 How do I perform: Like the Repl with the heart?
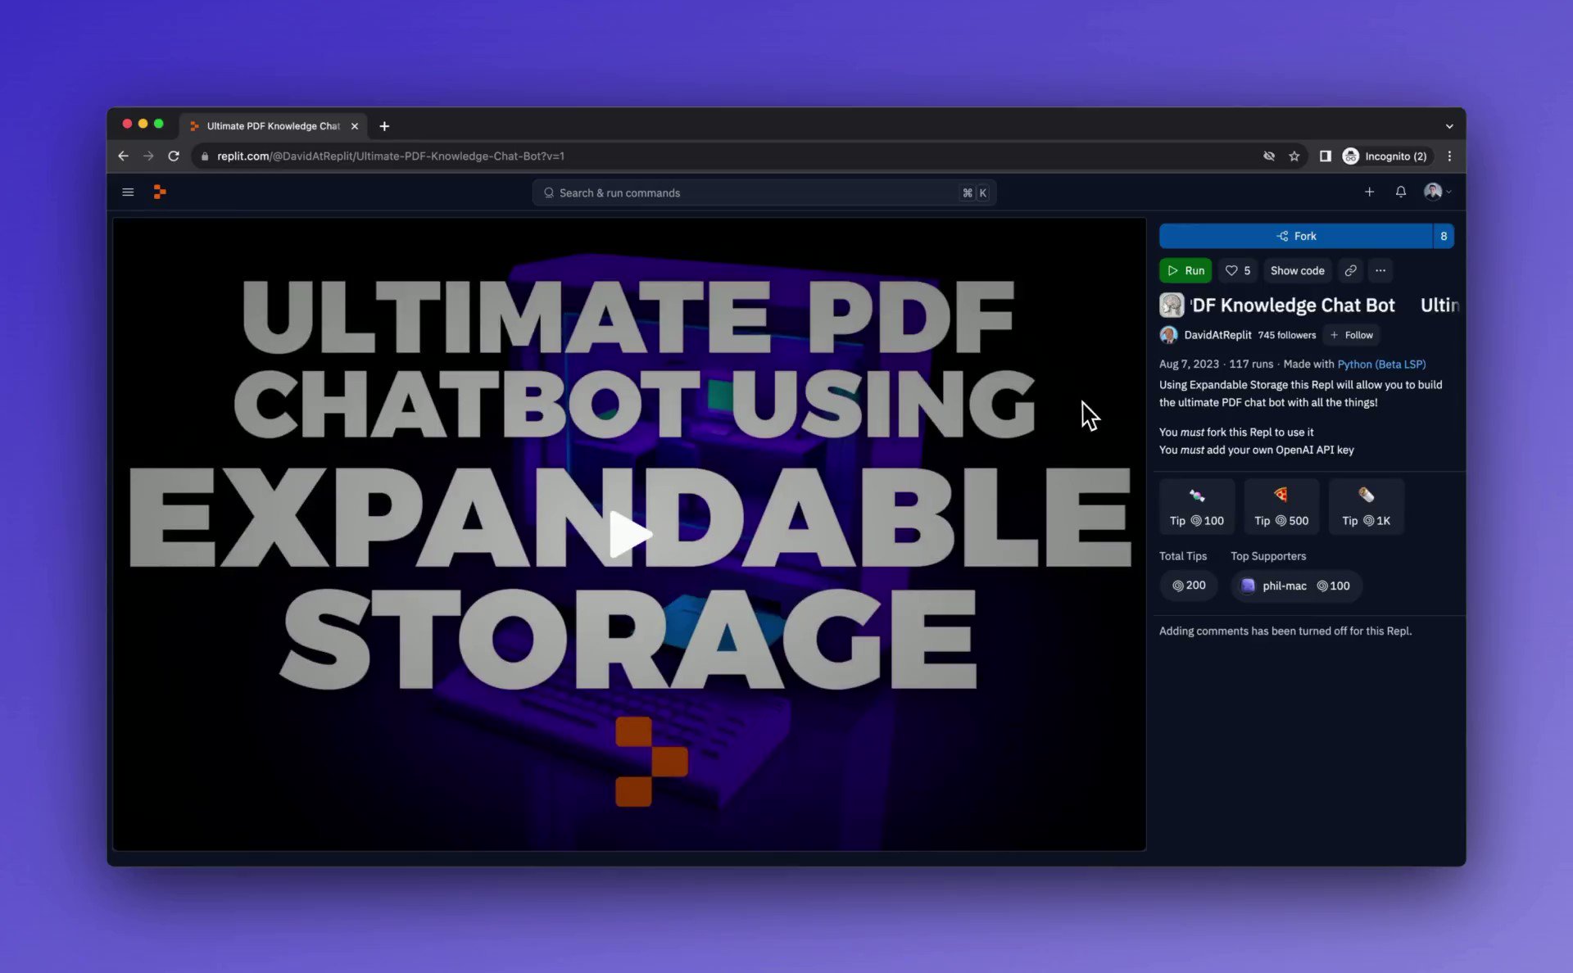(1237, 270)
